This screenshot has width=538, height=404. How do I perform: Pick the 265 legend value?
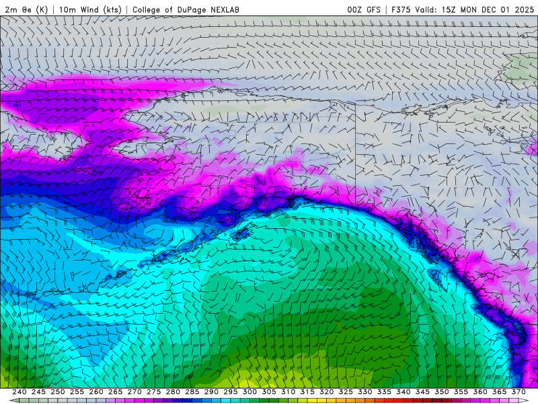(115, 392)
